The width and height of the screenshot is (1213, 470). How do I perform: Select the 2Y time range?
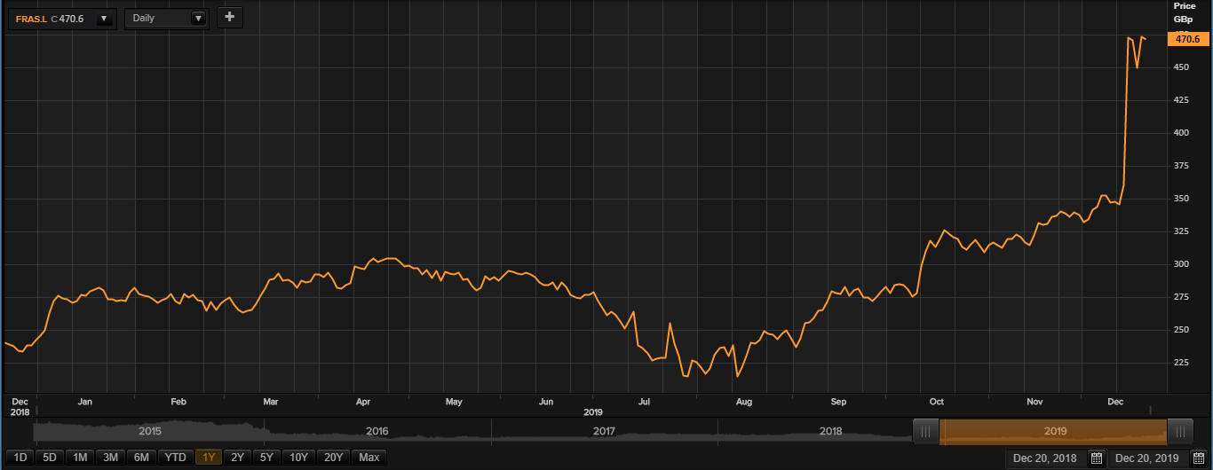point(237,458)
